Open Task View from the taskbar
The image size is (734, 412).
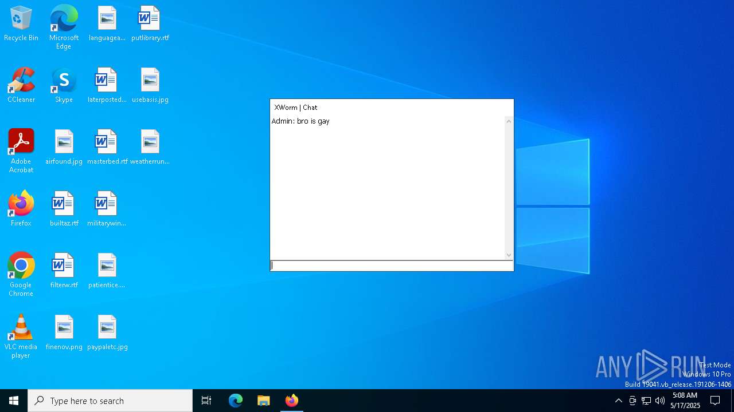(206, 401)
